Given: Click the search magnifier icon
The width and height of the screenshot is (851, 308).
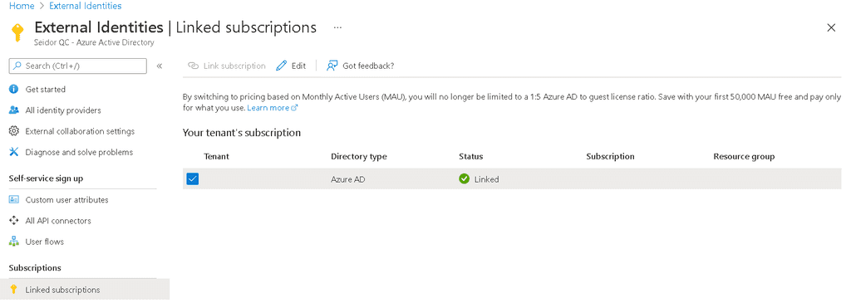Looking at the screenshot, I should click(18, 66).
